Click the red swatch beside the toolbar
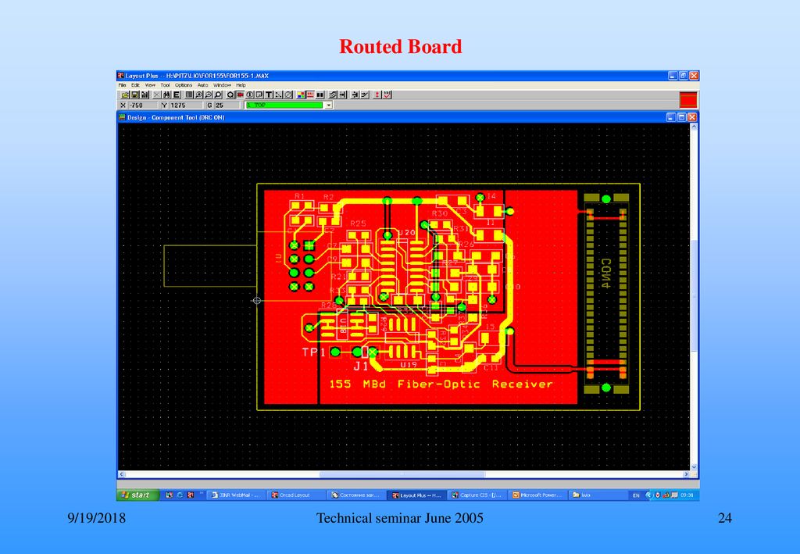Screen dimensions: 800x554 [x=688, y=99]
